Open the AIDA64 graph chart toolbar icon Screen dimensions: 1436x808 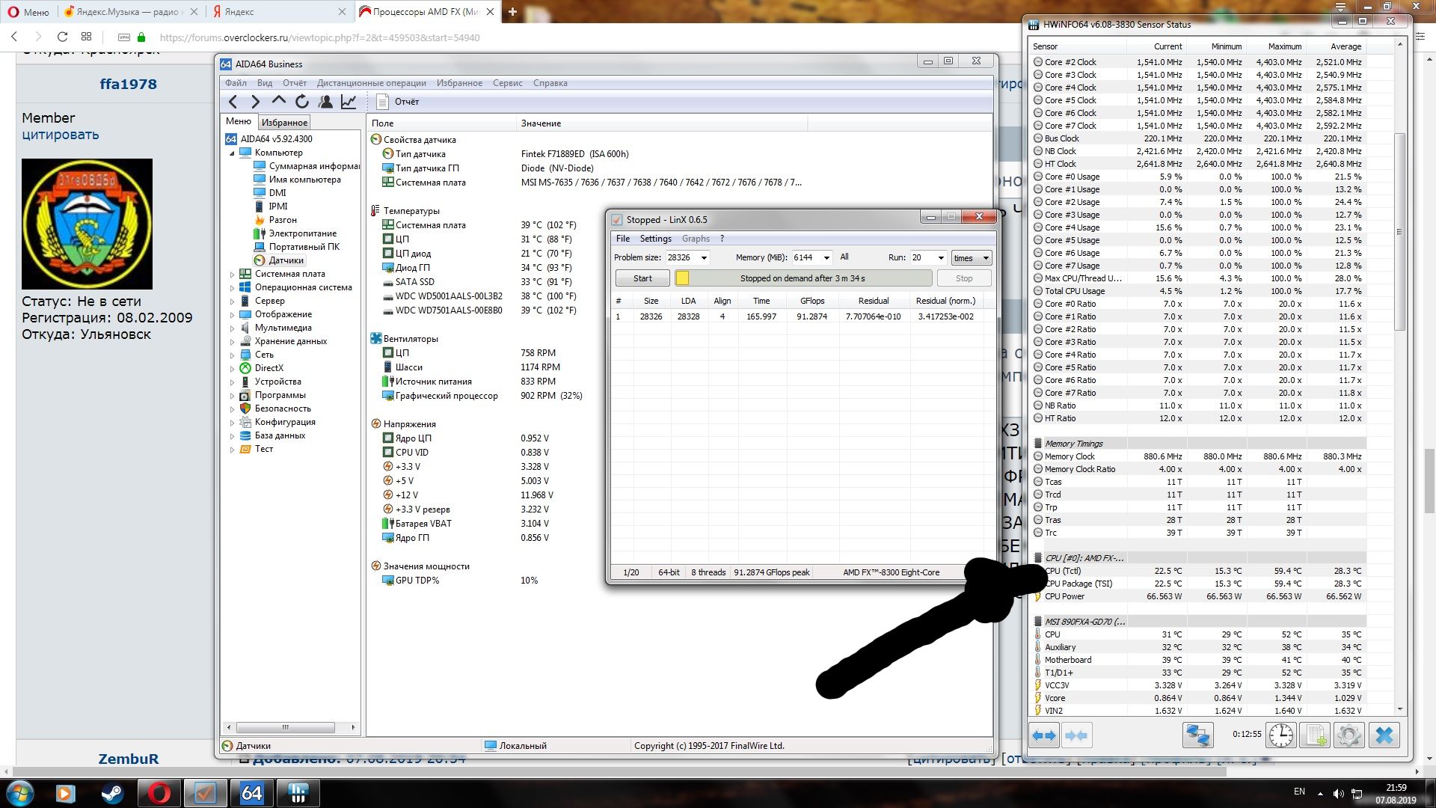click(x=349, y=102)
